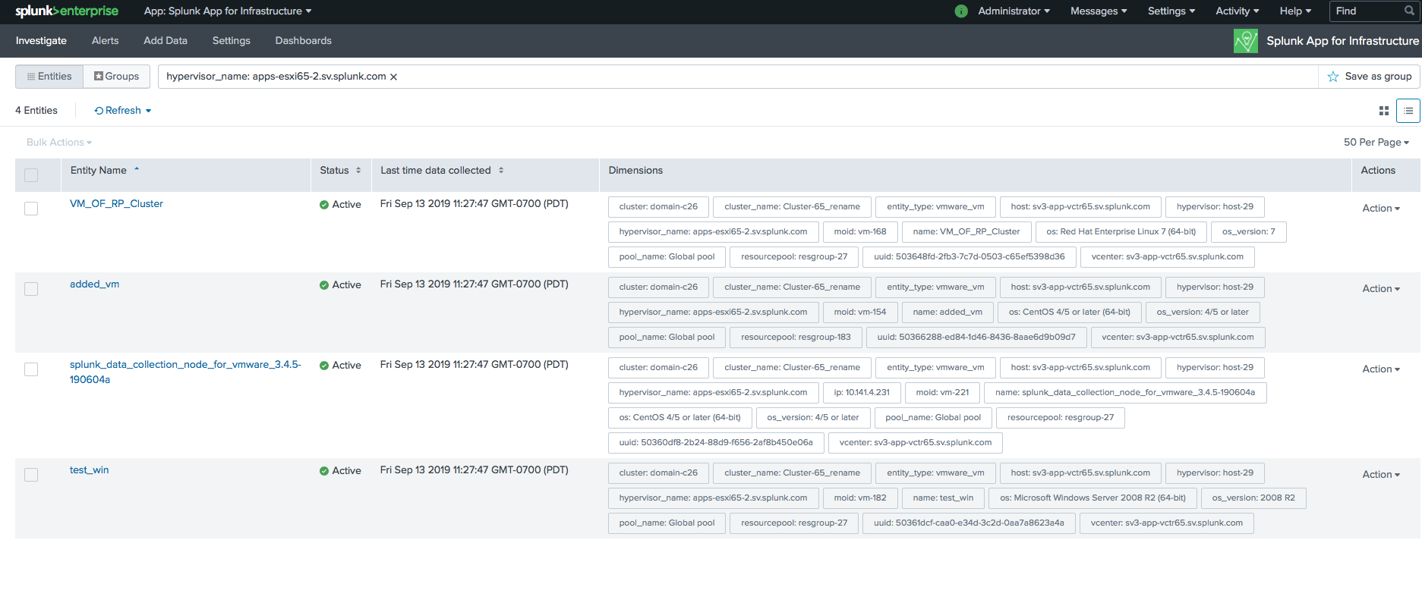Click moid: vm-168 dimension tag
Screen dimensions: 1422x603
(x=859, y=232)
